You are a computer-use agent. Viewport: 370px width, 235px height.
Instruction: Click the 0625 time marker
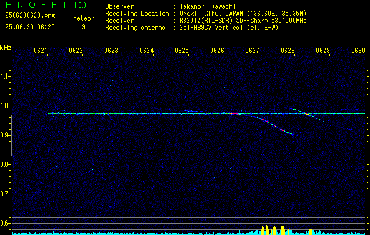pos(182,51)
